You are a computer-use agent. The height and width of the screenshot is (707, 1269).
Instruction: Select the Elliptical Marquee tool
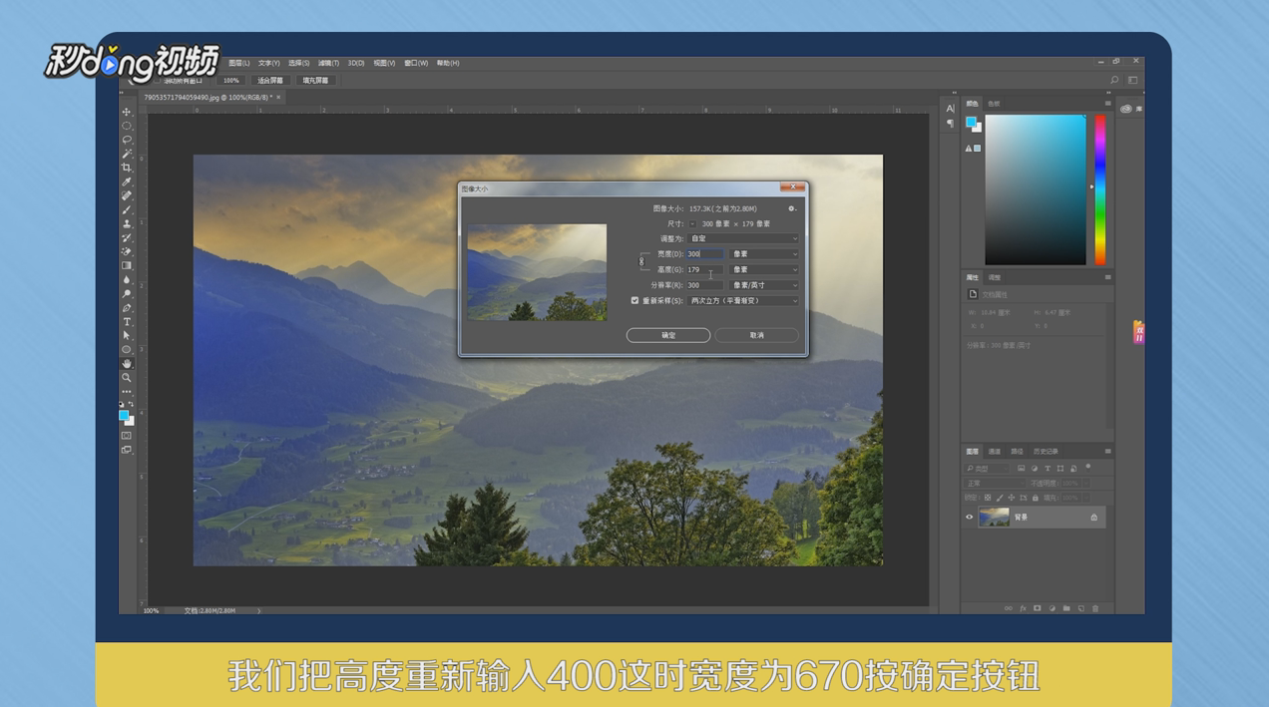coord(127,126)
